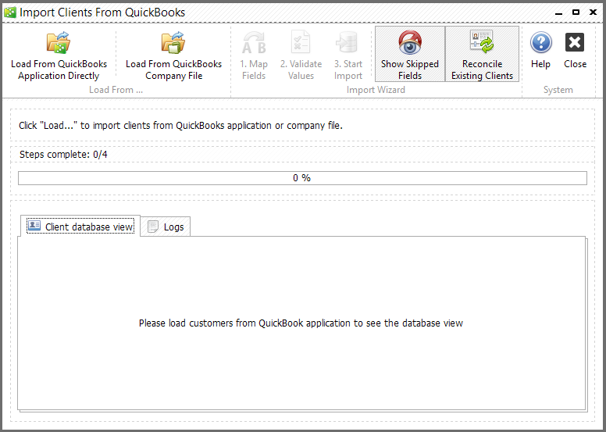The image size is (606, 432).
Task: Close window using title bar X
Action: pyautogui.click(x=594, y=12)
